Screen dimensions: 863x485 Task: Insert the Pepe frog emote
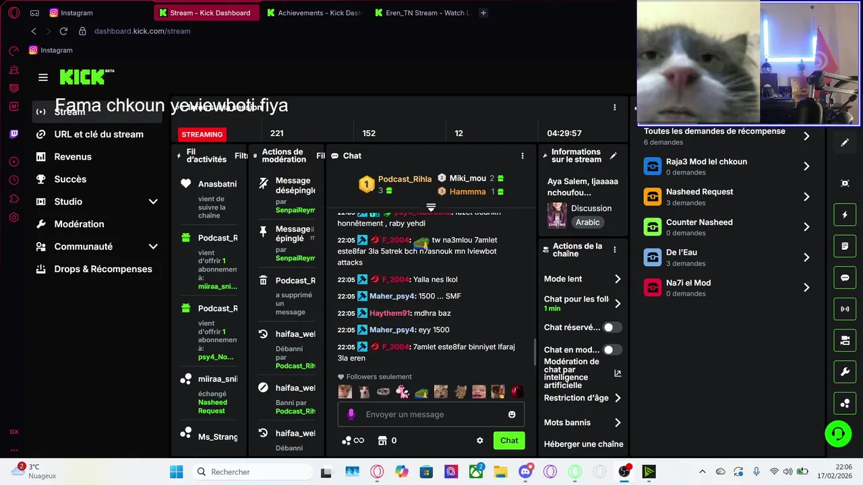click(421, 391)
